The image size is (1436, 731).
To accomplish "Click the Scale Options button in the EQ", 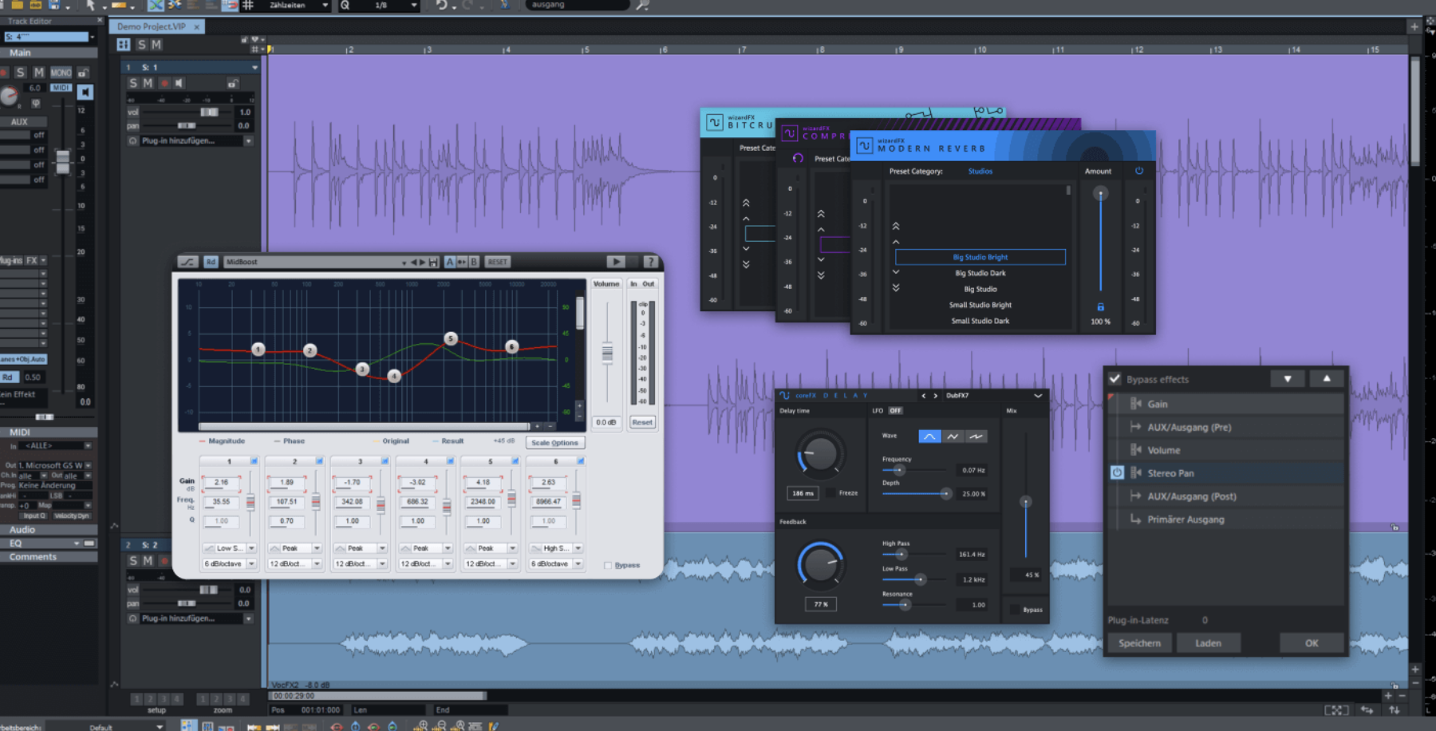I will point(555,442).
